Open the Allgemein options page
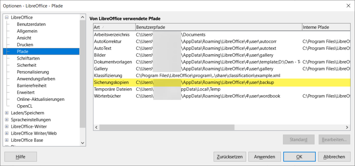This screenshot has width=355, height=166. 27,31
